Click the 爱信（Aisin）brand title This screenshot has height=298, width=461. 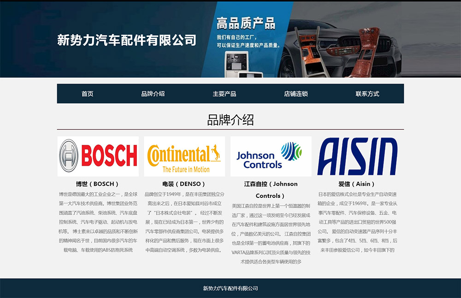coord(357,184)
